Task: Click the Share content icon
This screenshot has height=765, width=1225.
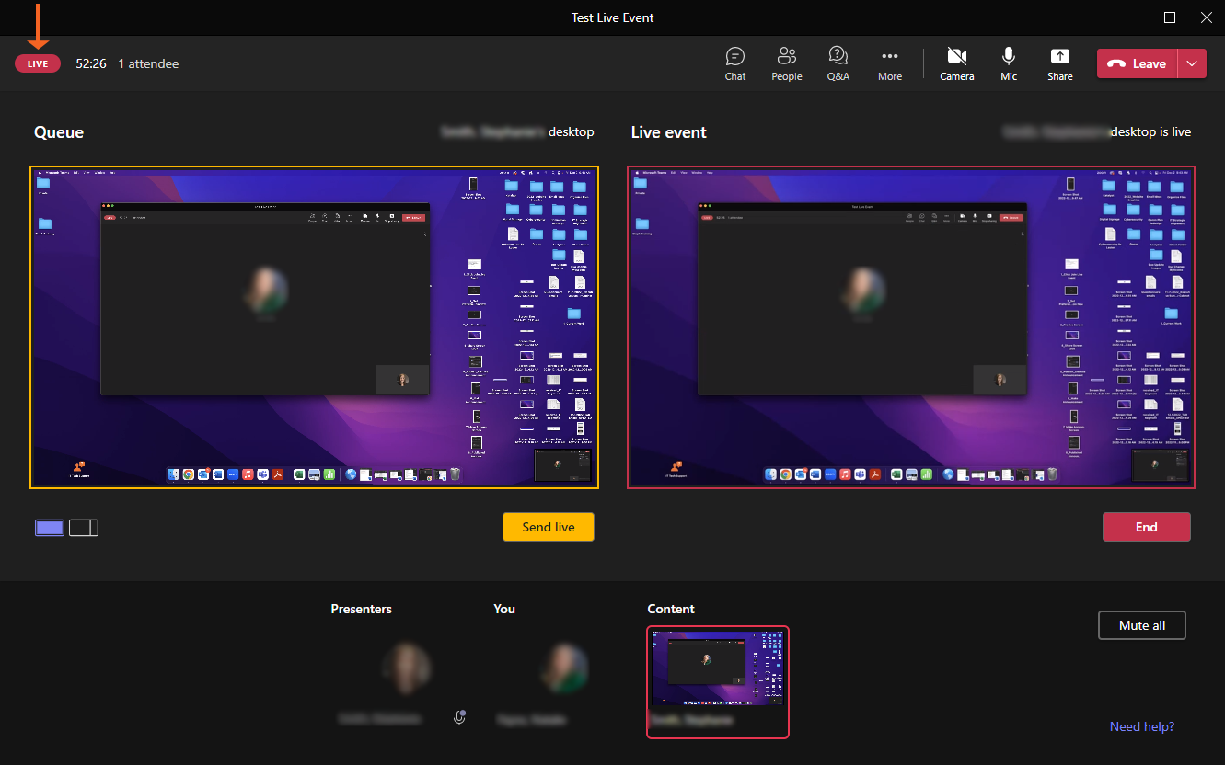Action: [x=1059, y=64]
